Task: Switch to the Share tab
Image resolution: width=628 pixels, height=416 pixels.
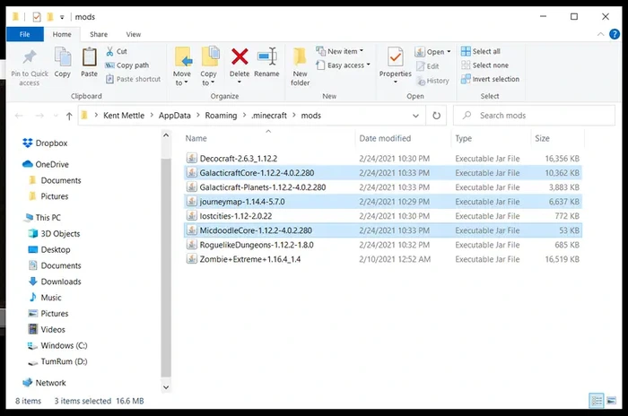Action: 99,34
